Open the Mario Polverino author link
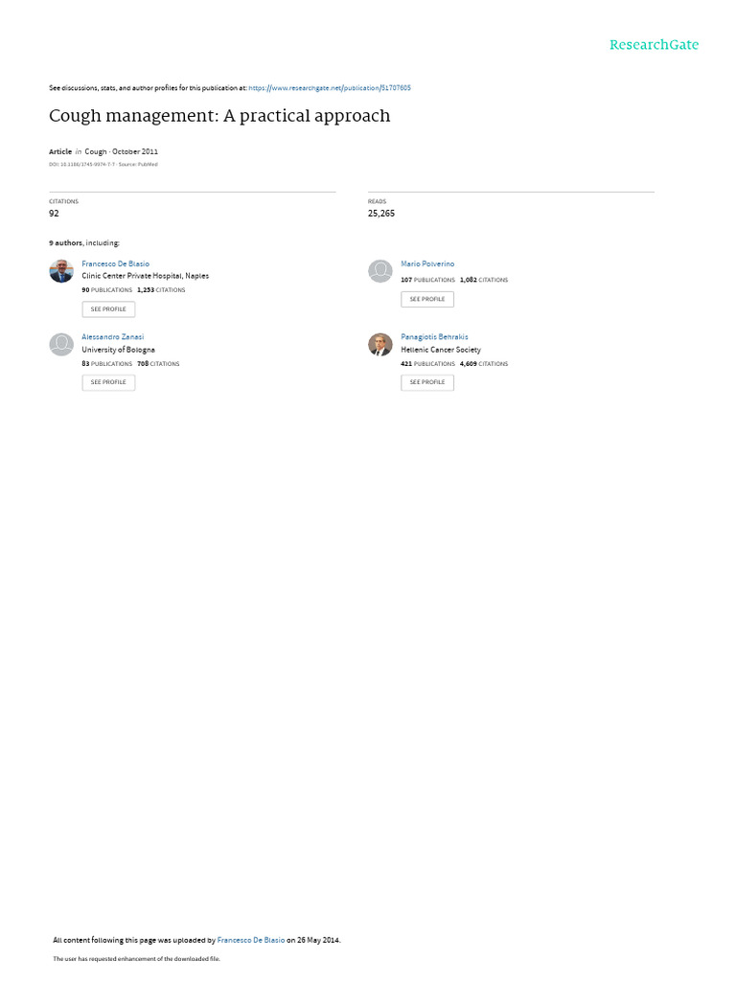The height and width of the screenshot is (981, 736). [x=427, y=264]
